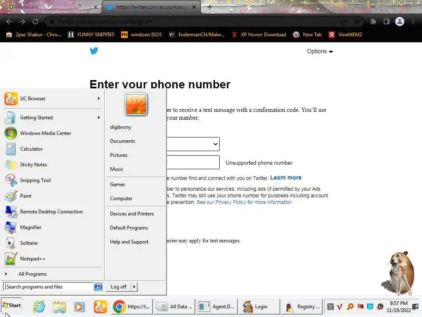Open the Options menu on Twitter page
The height and width of the screenshot is (317, 422).
pos(319,51)
